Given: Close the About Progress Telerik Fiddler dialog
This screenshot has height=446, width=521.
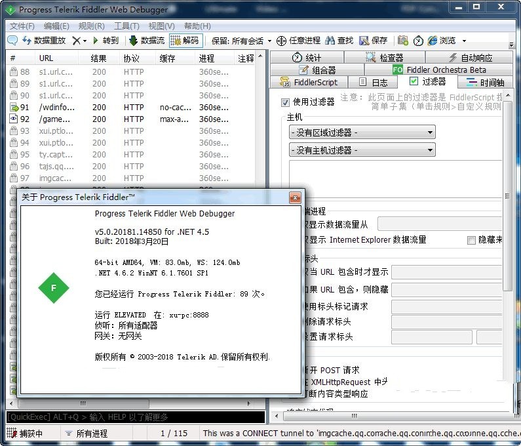Looking at the screenshot, I should tap(295, 198).
